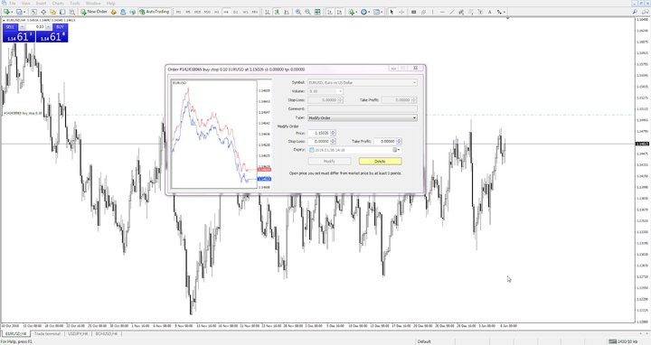Select the trendline drawing tool
651x345 pixels.
(452, 12)
